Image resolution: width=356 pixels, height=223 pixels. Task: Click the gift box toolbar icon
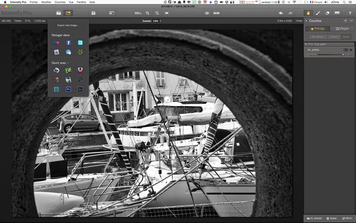click(93, 13)
